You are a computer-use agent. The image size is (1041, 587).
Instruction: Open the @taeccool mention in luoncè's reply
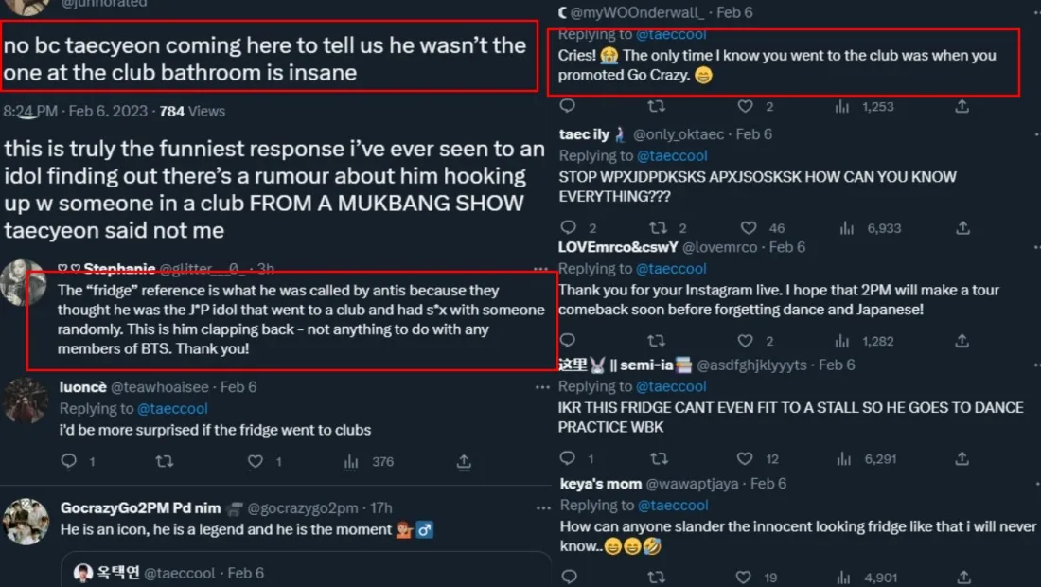[172, 408]
